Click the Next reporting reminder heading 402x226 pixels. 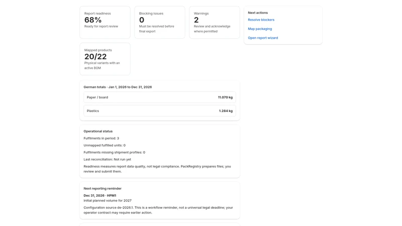pyautogui.click(x=103, y=189)
